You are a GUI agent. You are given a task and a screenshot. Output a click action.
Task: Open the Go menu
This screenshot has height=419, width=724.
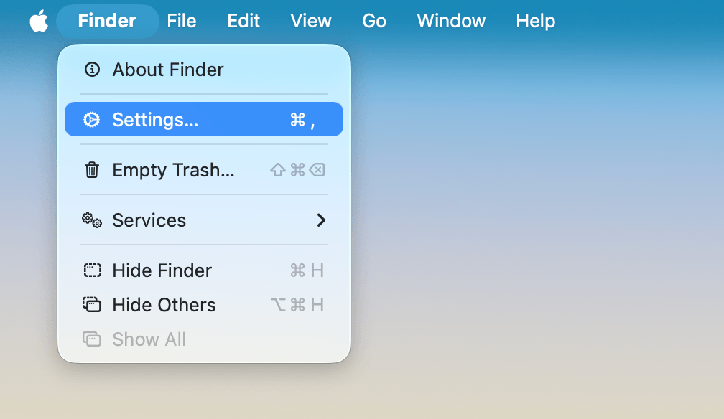click(x=373, y=21)
